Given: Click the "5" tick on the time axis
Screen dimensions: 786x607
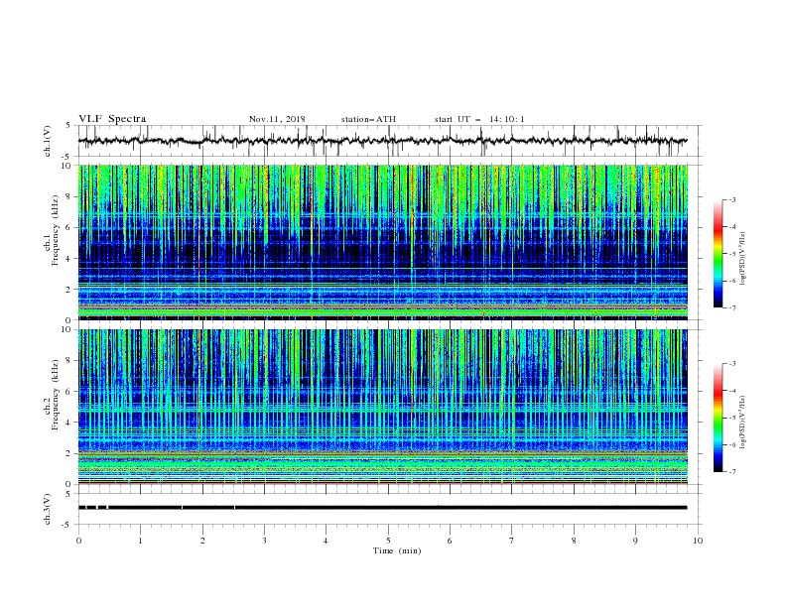Looking at the screenshot, I should click(388, 541).
